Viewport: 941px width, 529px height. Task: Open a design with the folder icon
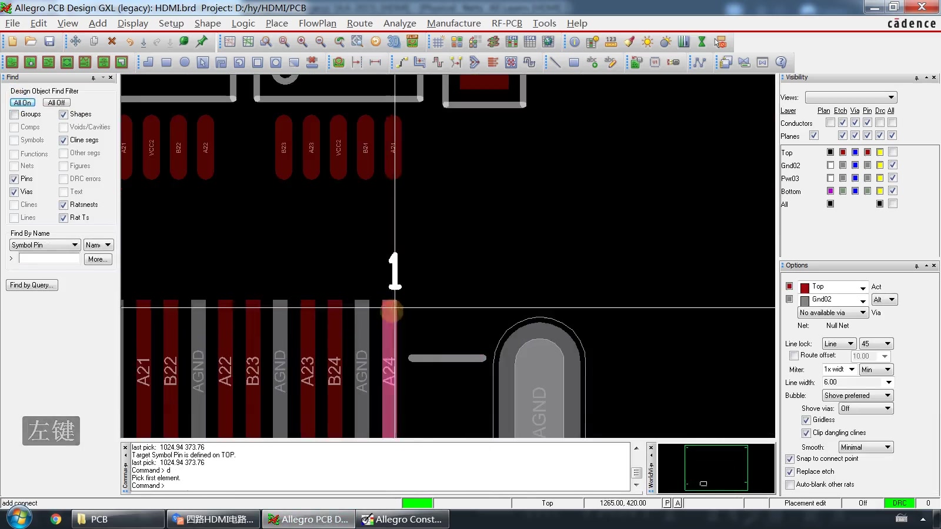[31, 42]
